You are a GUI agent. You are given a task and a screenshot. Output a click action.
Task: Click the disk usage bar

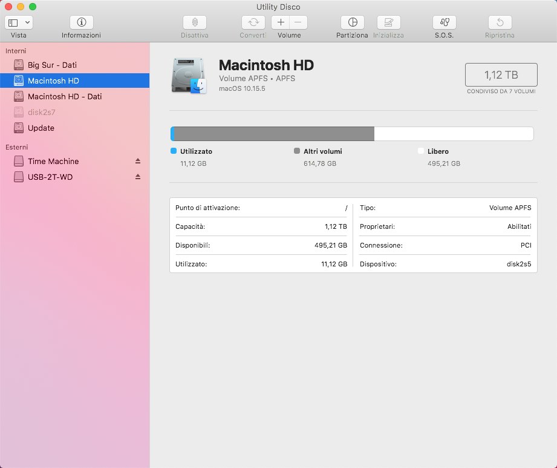tap(352, 134)
